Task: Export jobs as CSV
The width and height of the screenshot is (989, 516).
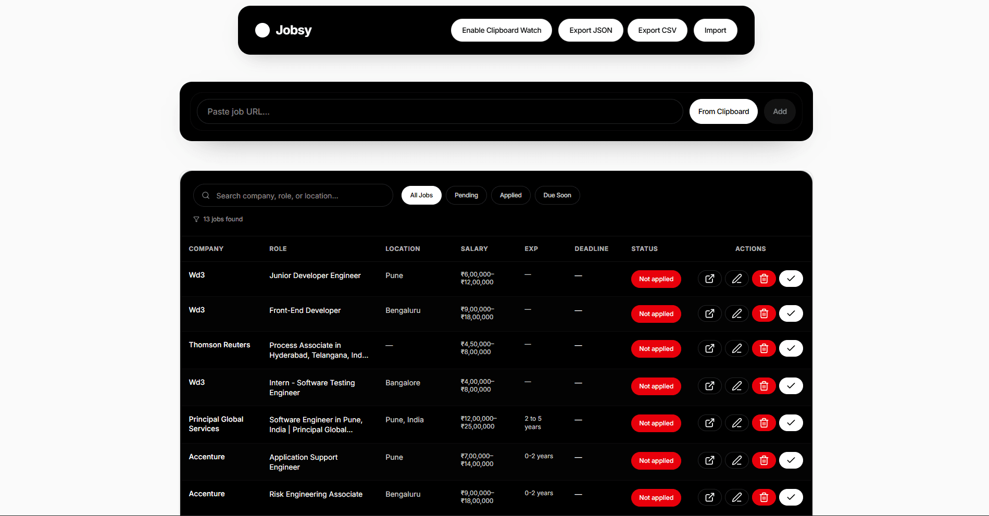Action: pos(657,30)
